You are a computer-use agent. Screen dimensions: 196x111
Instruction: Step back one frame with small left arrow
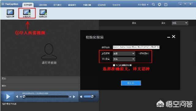click(x=21, y=97)
